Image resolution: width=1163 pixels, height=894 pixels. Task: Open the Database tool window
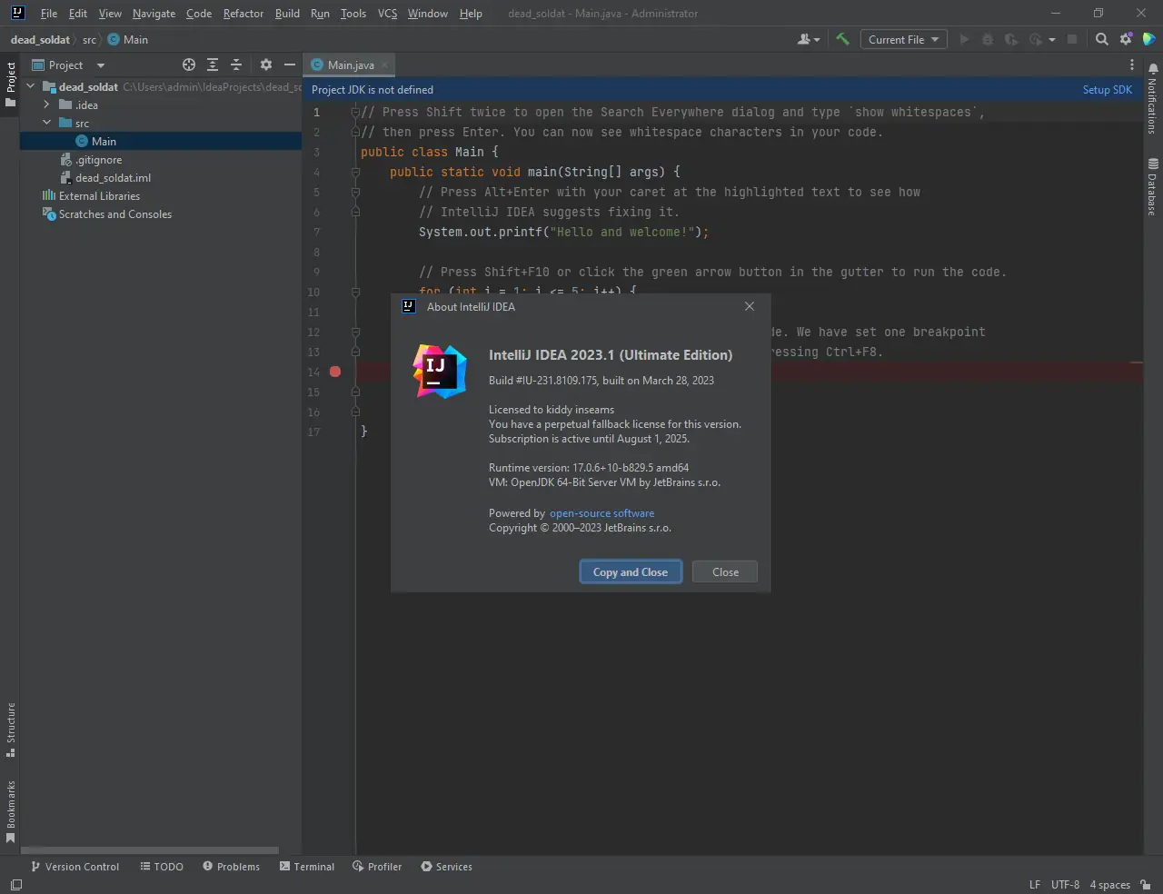pyautogui.click(x=1153, y=186)
